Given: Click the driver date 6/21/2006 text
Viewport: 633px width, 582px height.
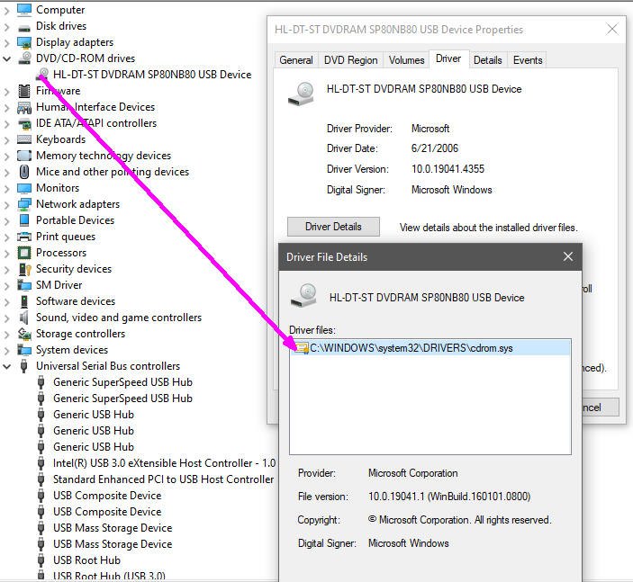Looking at the screenshot, I should click(x=435, y=148).
